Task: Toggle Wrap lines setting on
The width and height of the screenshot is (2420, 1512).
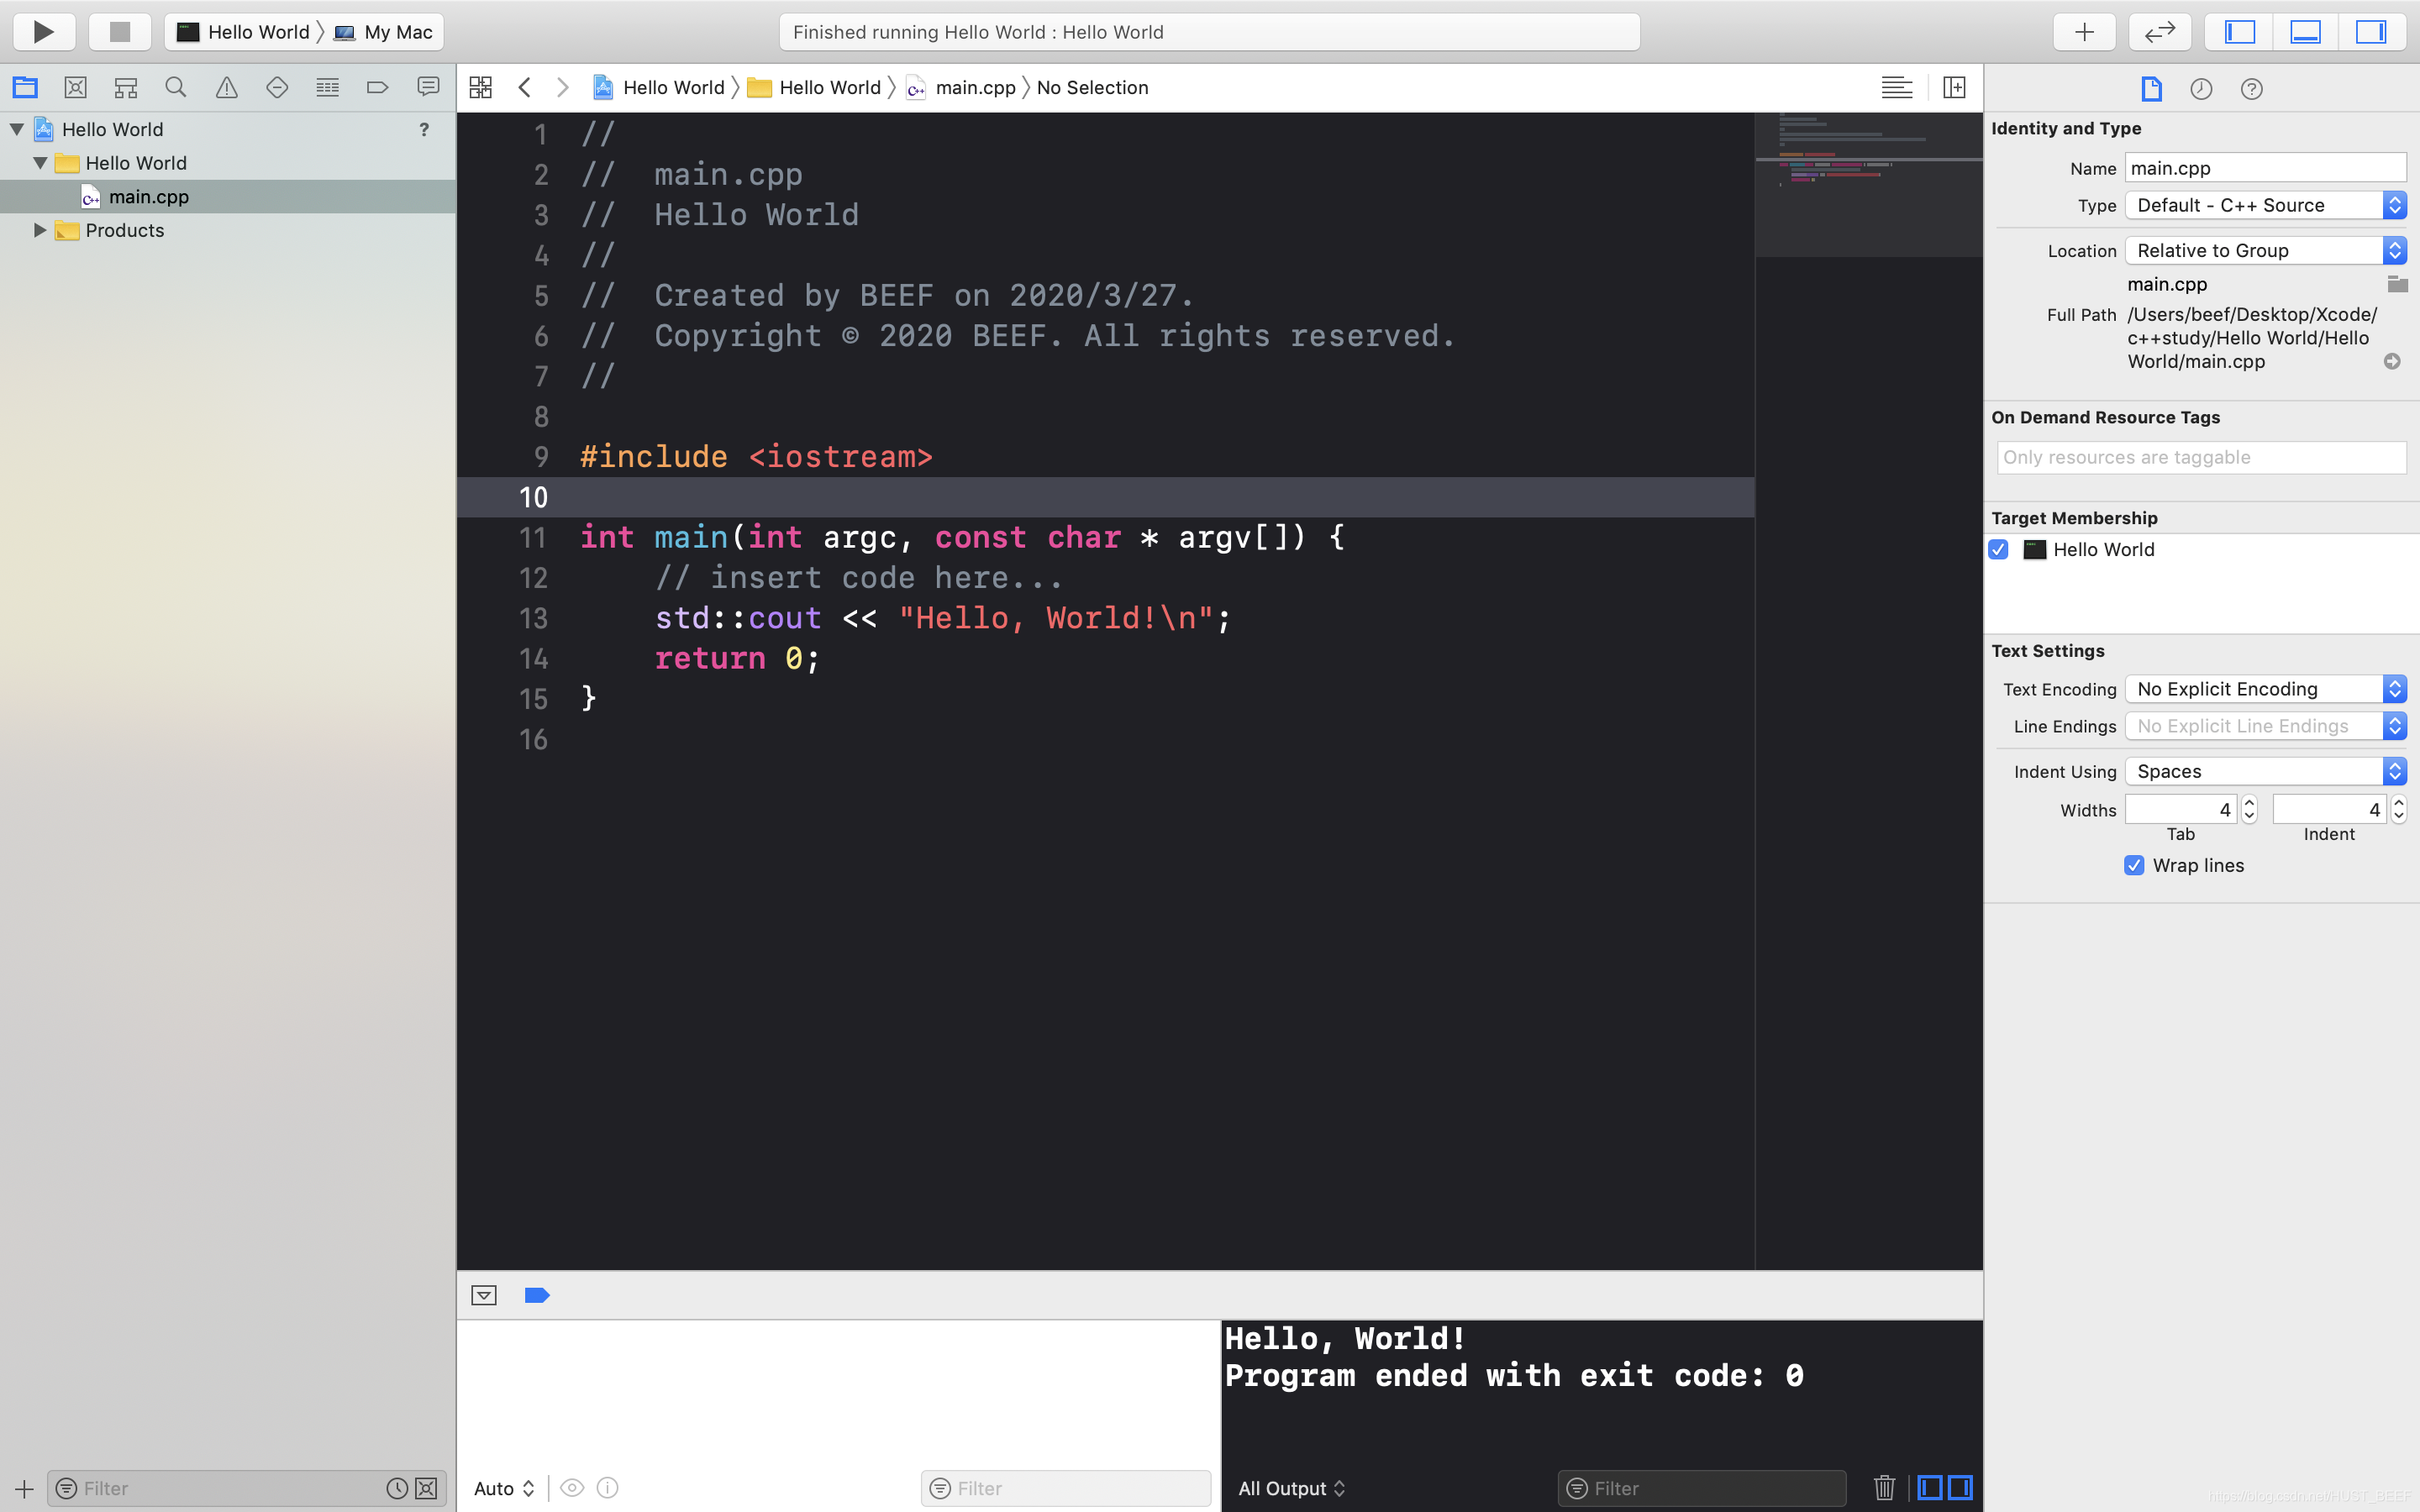Action: [x=2134, y=864]
